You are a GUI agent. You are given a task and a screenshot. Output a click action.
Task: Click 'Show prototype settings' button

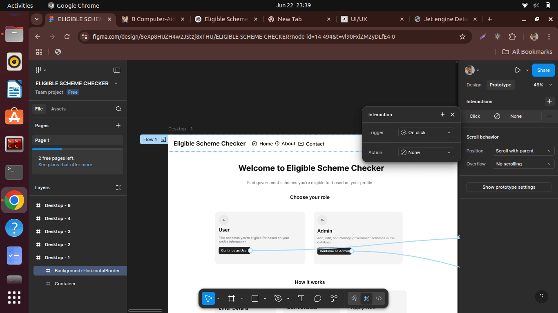pyautogui.click(x=509, y=187)
